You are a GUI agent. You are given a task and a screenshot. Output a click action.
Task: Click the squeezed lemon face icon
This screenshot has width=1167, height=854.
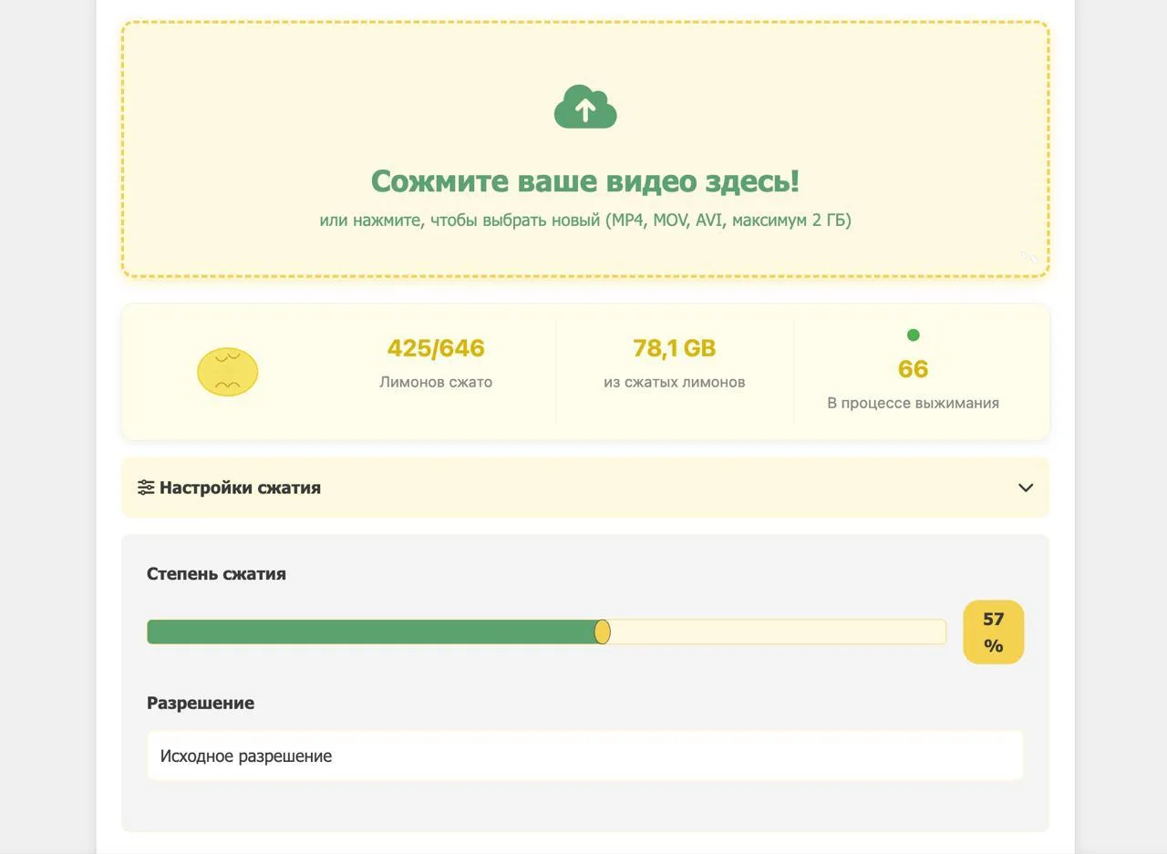[228, 372]
